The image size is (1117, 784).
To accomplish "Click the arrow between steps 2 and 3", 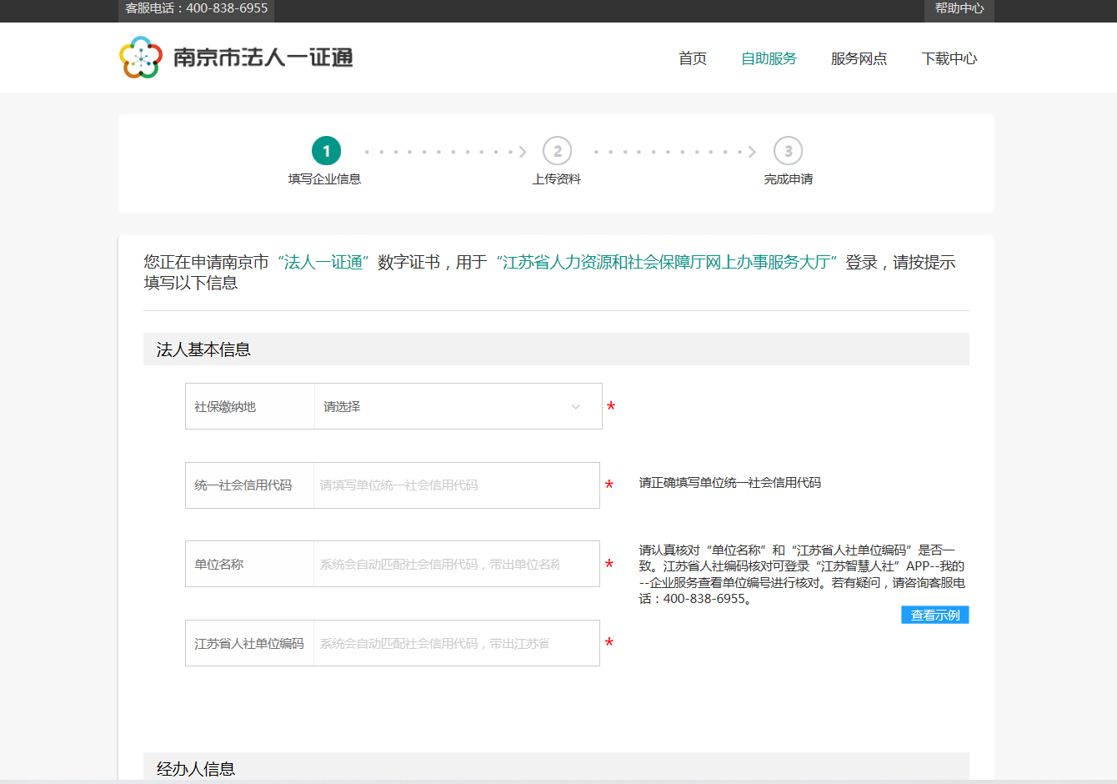I will pyautogui.click(x=752, y=152).
